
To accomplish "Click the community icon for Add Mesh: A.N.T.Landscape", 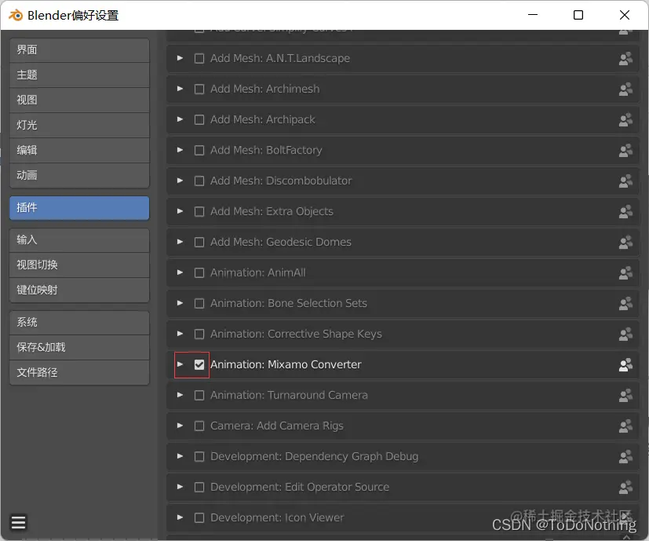I will pos(625,58).
